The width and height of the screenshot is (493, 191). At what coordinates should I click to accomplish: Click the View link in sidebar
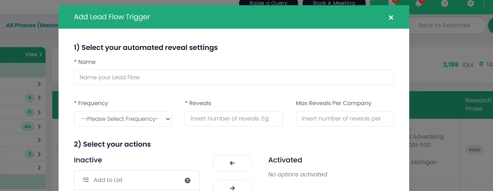[x=33, y=54]
